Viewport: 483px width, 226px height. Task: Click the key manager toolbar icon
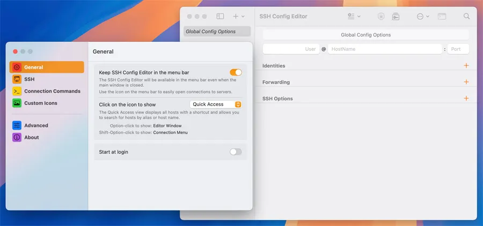pyautogui.click(x=396, y=17)
